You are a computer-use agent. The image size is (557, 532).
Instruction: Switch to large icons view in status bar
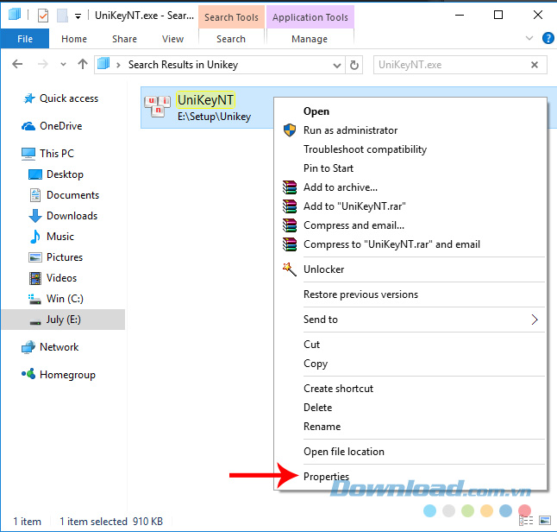545,522
